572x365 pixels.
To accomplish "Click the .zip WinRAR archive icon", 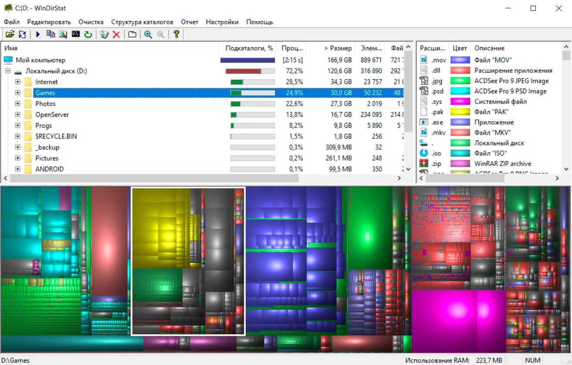I will 424,164.
